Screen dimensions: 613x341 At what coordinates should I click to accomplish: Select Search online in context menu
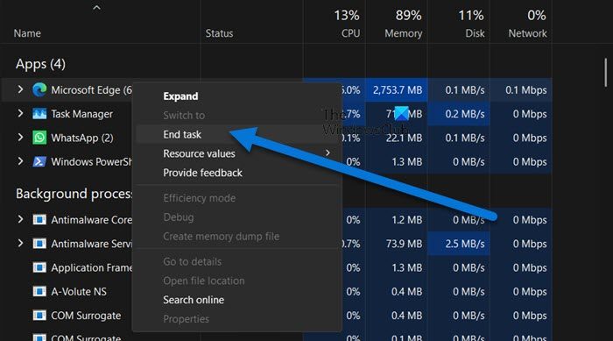(x=194, y=300)
